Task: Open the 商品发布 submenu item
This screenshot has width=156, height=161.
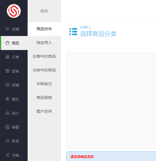Action: click(x=44, y=29)
